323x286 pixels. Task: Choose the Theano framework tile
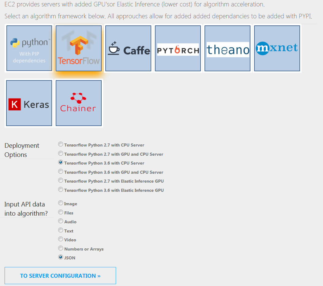coord(227,48)
